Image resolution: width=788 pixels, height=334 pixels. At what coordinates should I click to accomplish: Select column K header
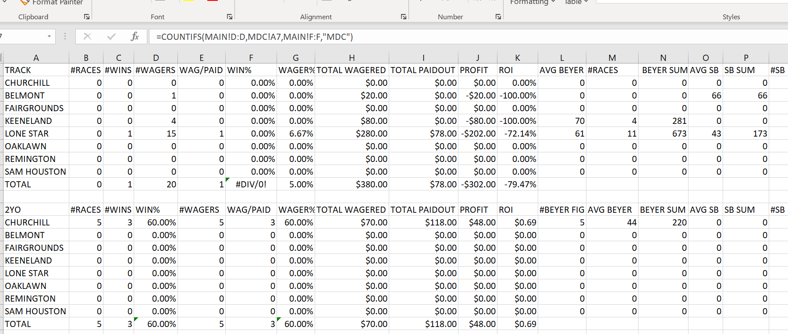coord(518,58)
